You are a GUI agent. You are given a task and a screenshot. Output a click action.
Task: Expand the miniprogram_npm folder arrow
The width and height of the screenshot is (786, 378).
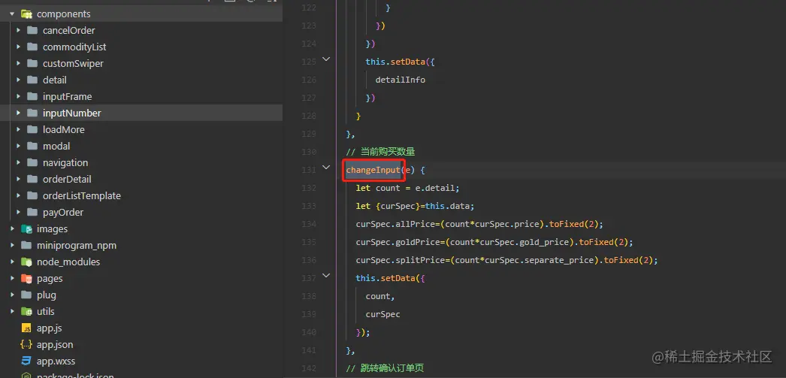click(12, 246)
